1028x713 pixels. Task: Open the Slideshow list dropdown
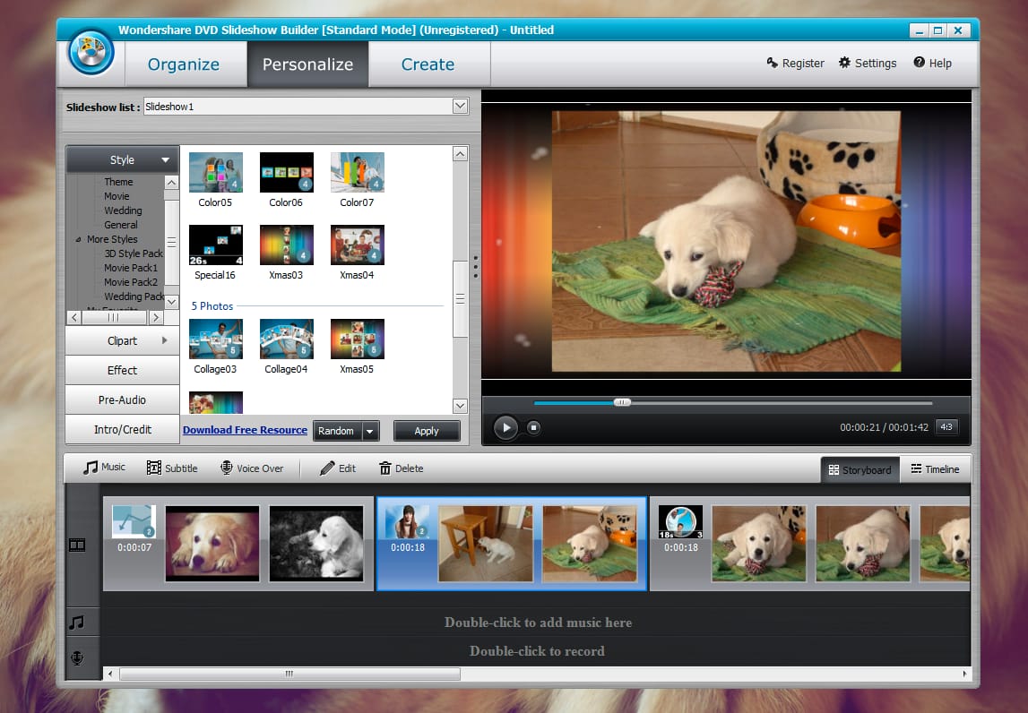coord(461,107)
